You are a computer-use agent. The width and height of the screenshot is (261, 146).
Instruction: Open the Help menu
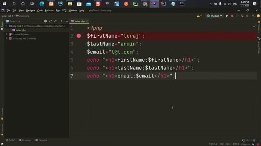(82, 11)
